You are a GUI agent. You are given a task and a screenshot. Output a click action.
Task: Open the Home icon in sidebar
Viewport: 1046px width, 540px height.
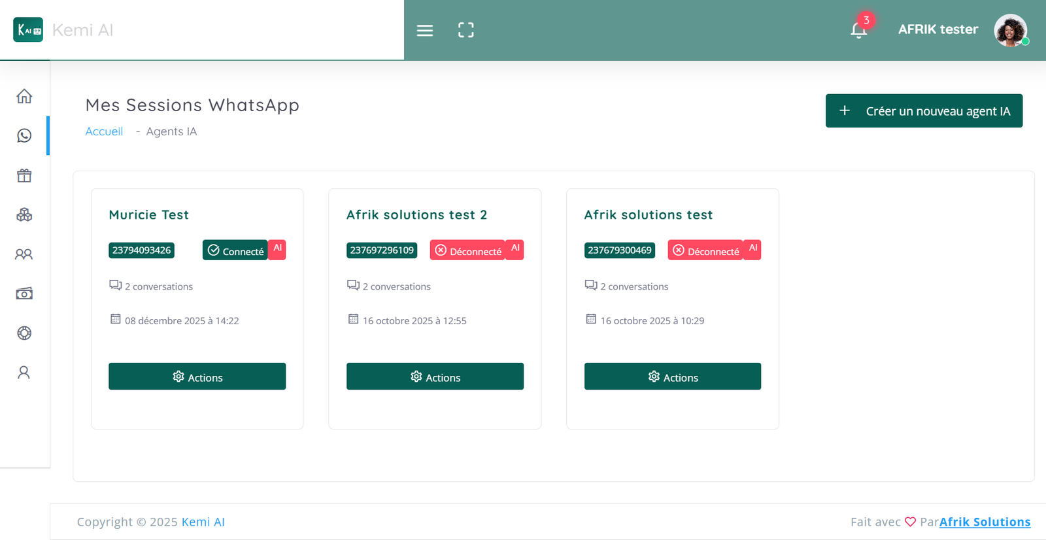point(24,96)
